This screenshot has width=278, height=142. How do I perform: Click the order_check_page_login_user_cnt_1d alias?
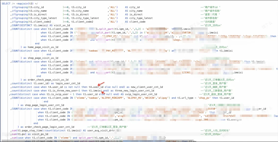tap(49, 127)
